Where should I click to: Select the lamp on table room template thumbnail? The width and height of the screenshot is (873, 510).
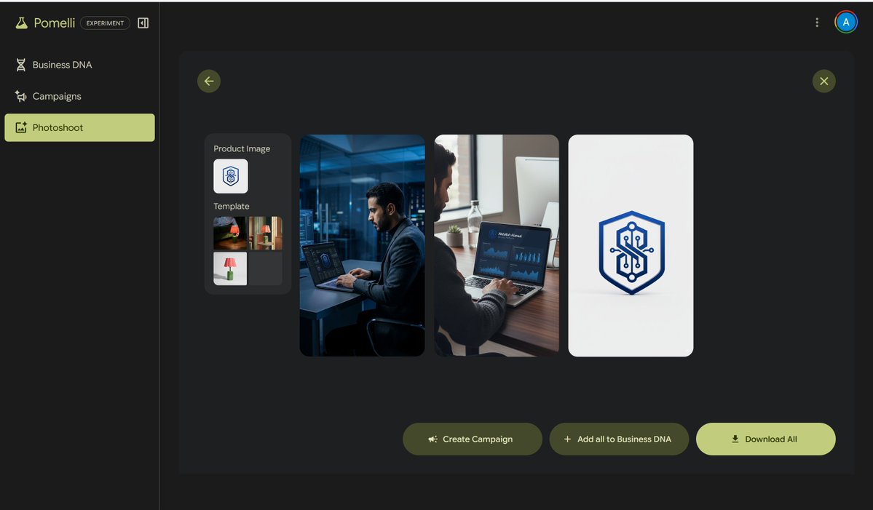click(266, 233)
